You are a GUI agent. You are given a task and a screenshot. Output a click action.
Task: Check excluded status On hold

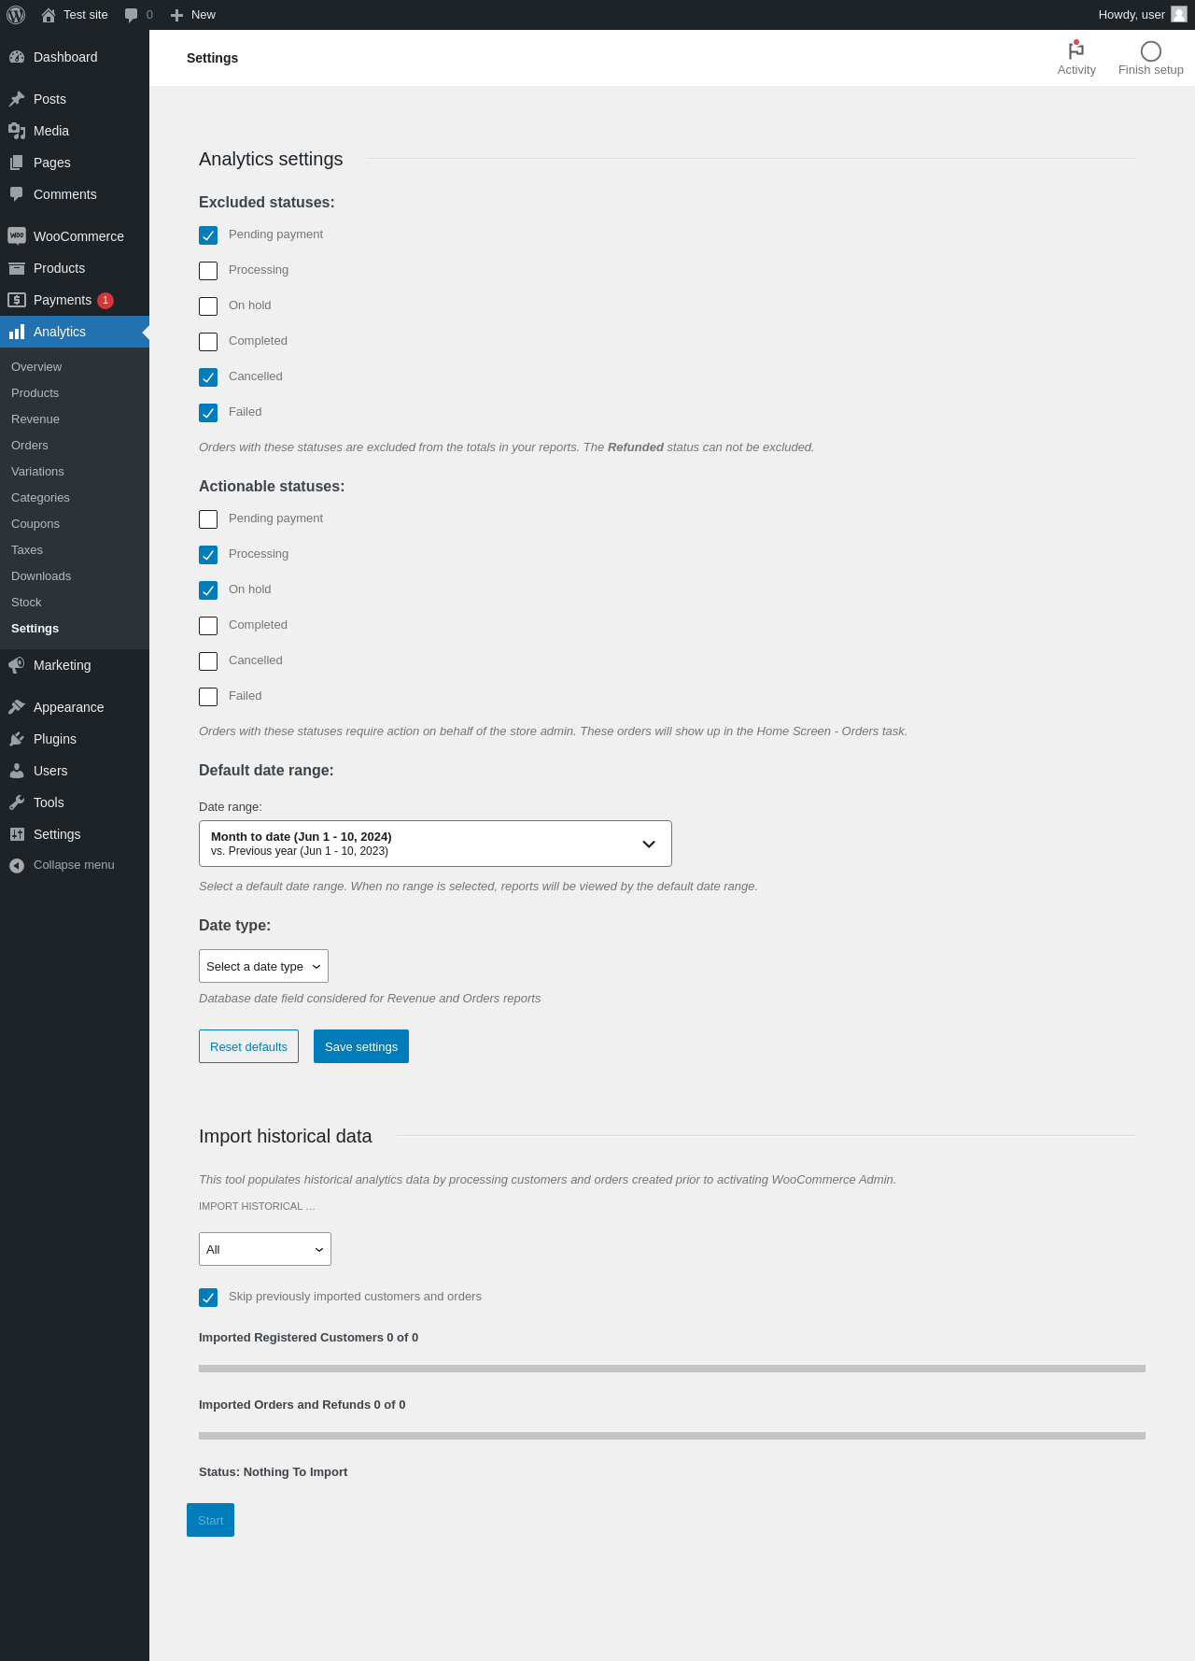[208, 306]
